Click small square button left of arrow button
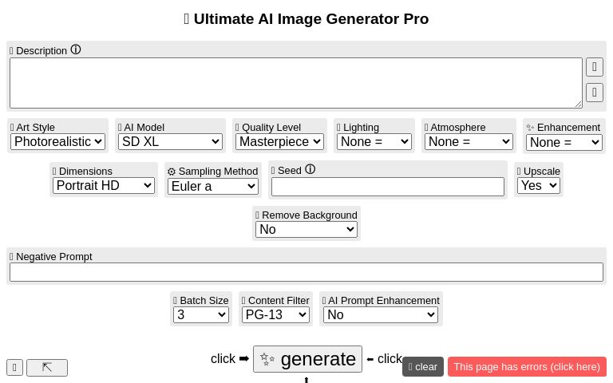 [x=14, y=367]
